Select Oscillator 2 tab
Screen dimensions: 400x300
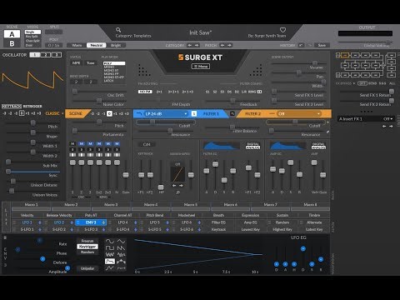click(x=46, y=55)
